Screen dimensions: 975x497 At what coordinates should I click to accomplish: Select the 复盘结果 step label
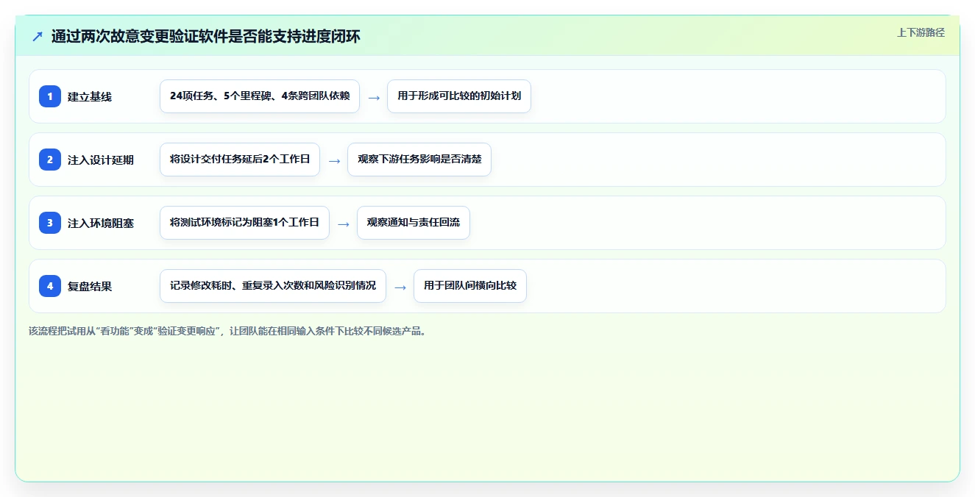[x=90, y=286]
